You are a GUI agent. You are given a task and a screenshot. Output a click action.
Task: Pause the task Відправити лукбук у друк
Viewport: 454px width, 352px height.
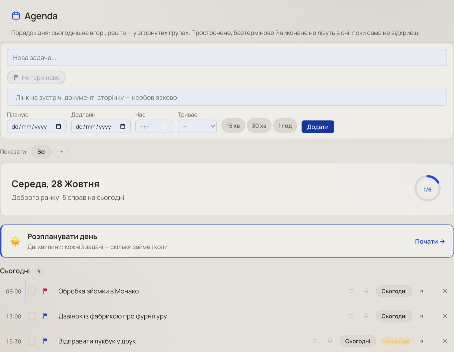click(422, 341)
